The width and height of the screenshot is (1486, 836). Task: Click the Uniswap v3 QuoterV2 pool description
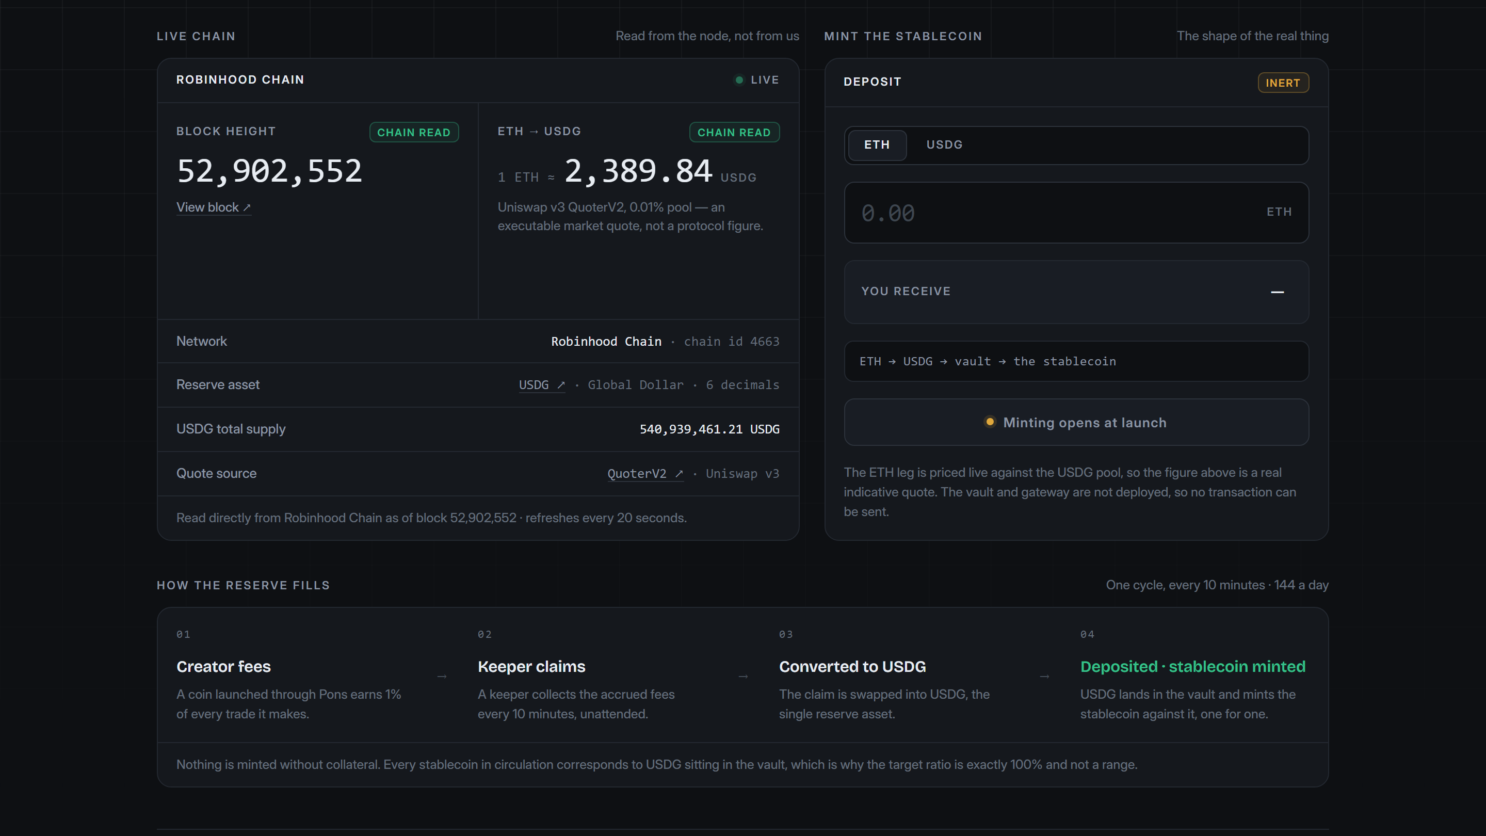click(630, 216)
